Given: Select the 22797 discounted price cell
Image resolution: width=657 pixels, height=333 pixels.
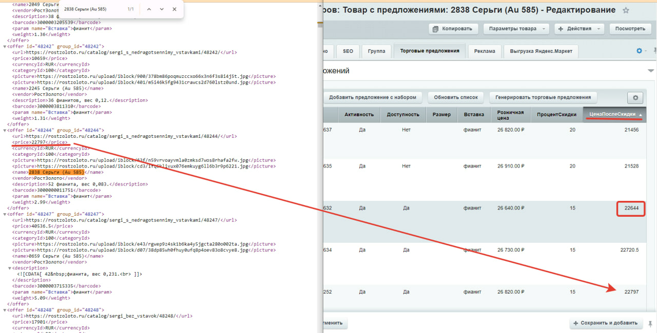Looking at the screenshot, I should click(631, 292).
